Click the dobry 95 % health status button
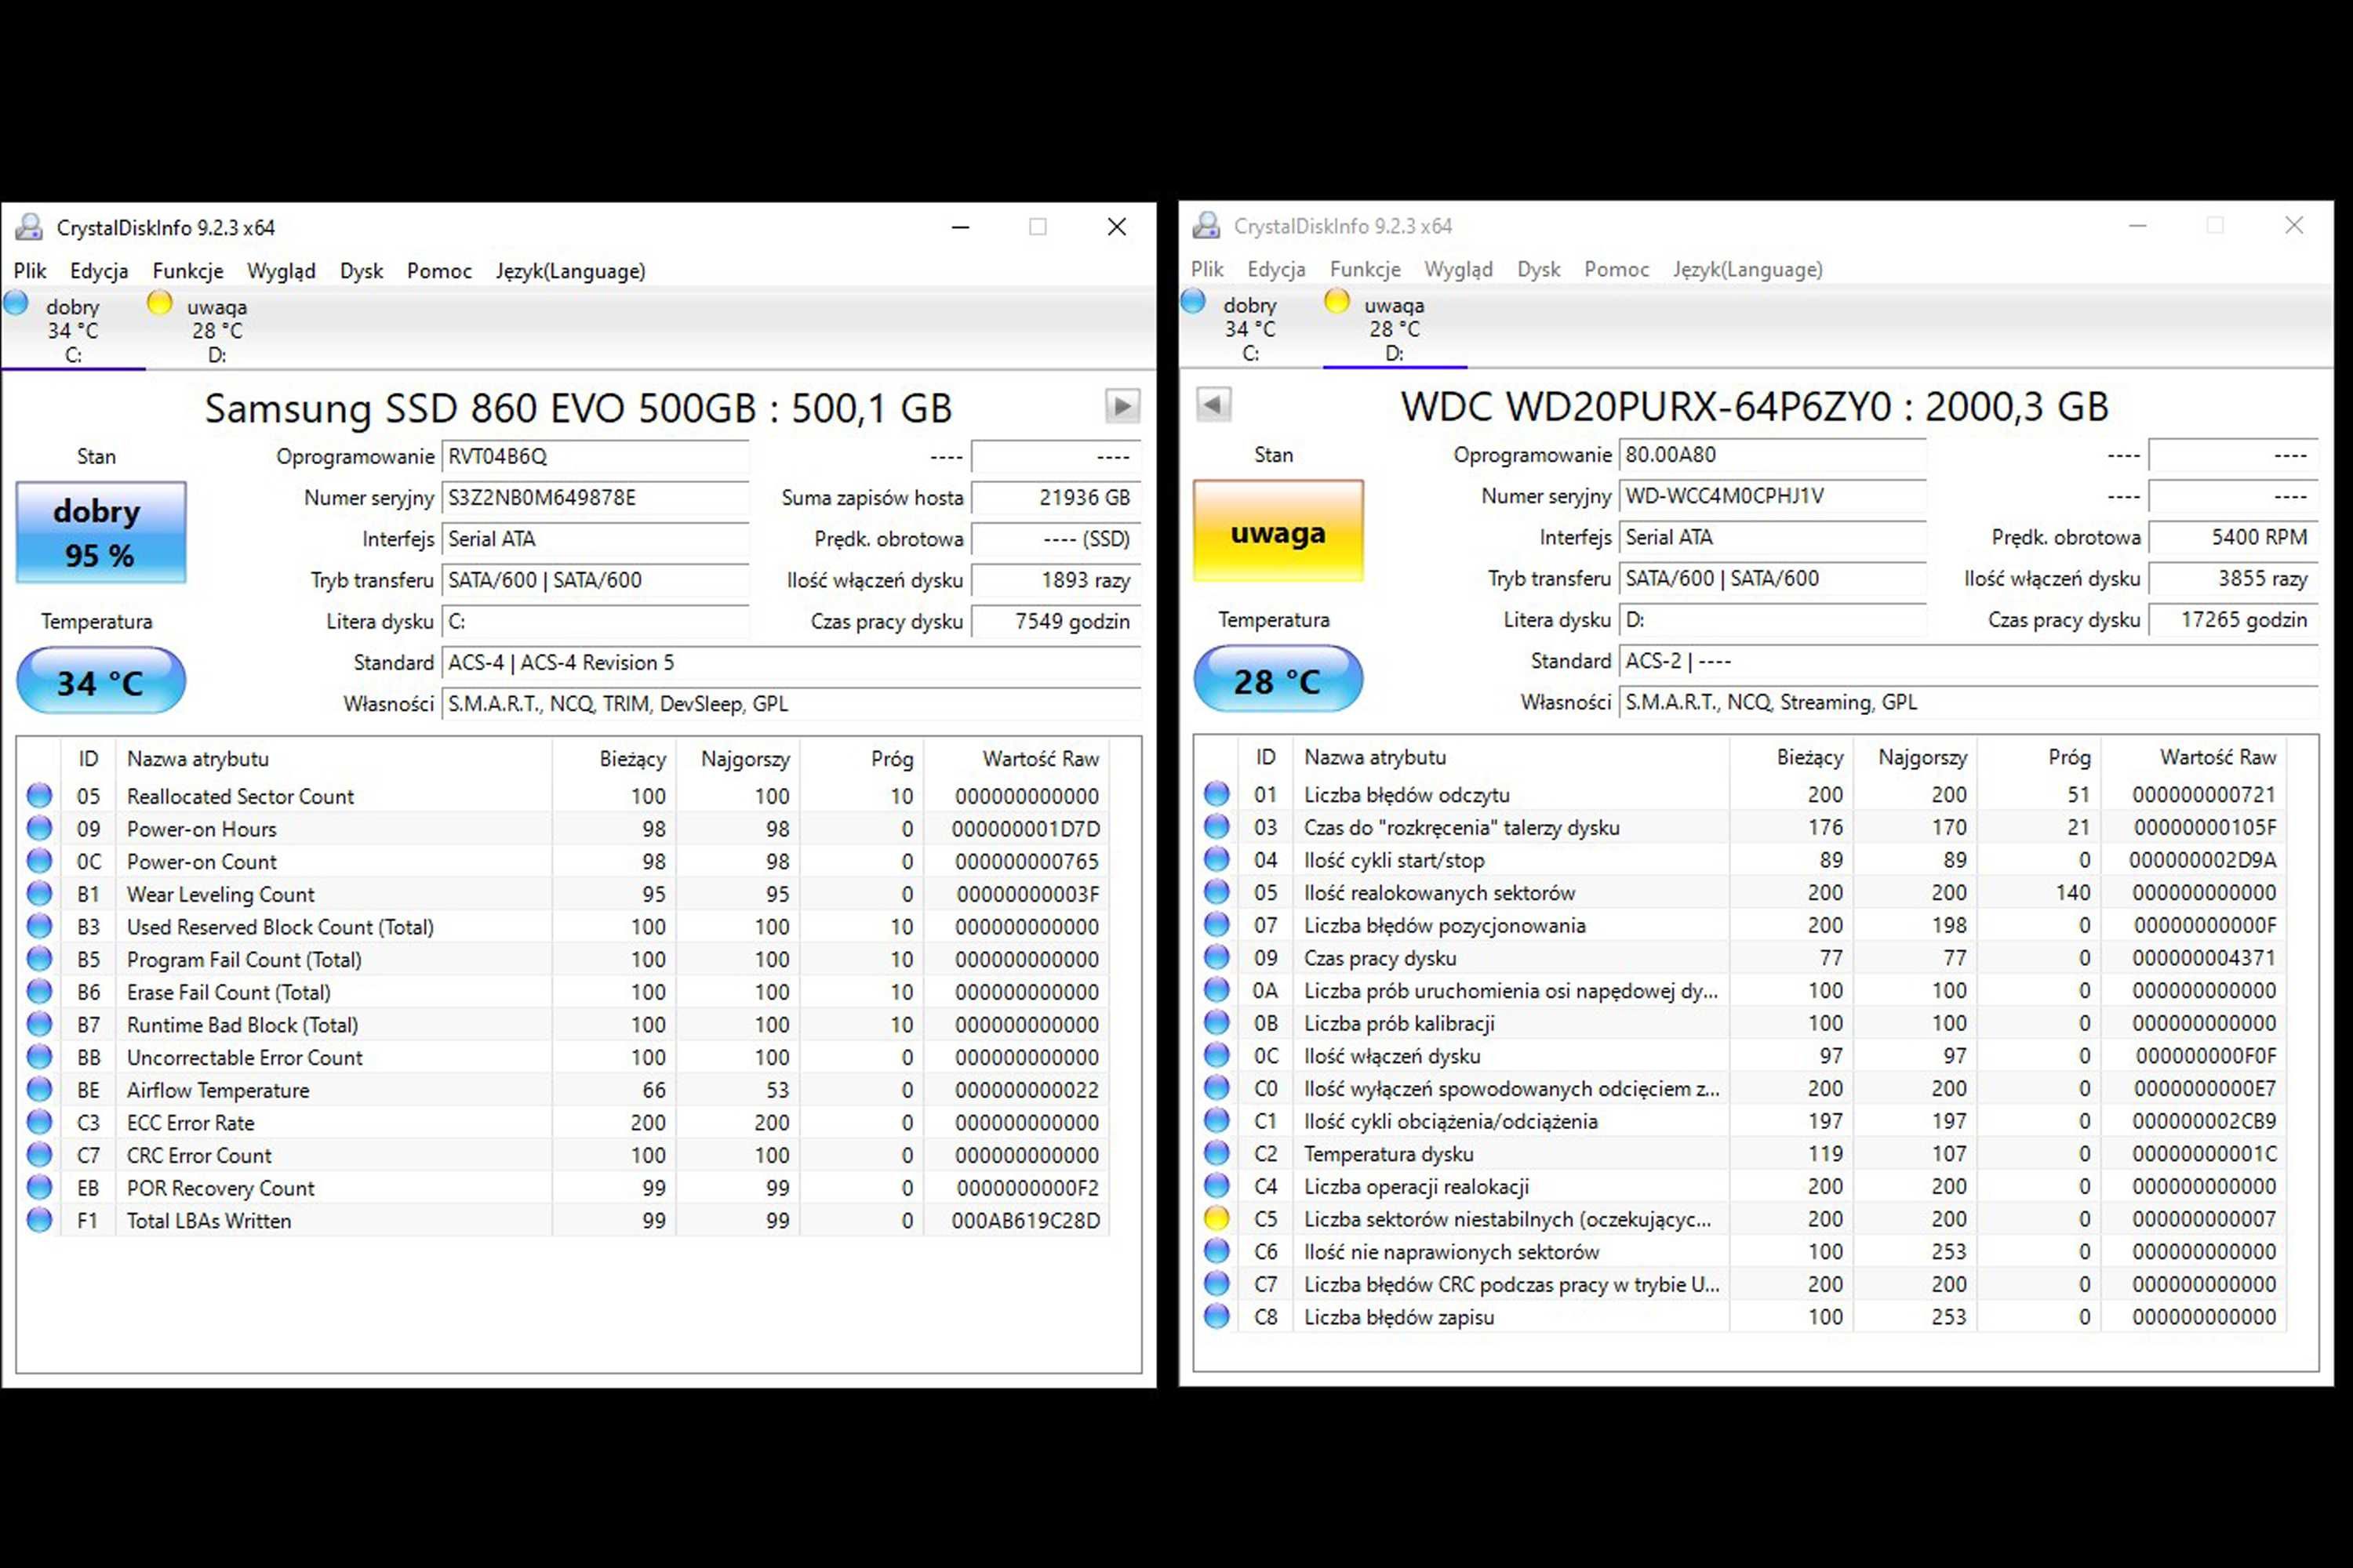 tap(101, 532)
